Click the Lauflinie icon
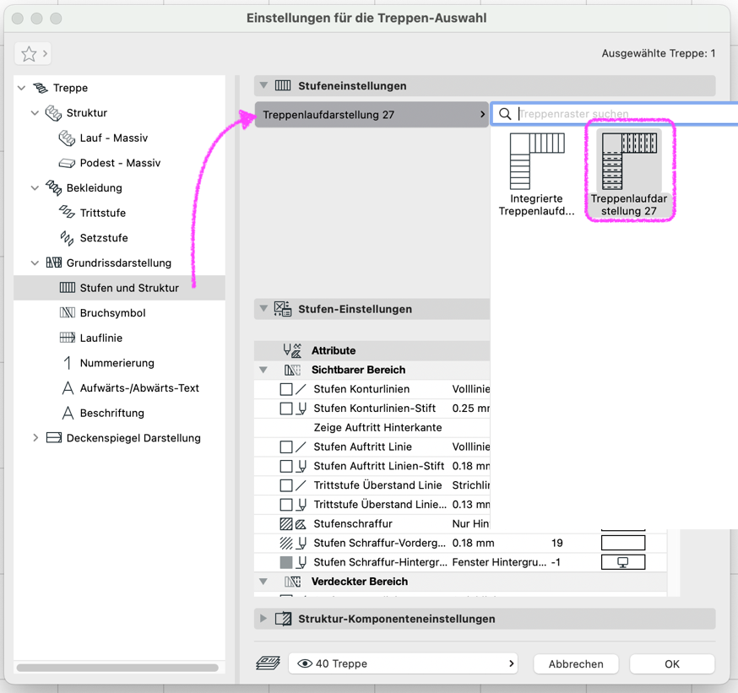 [68, 338]
